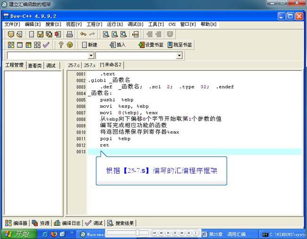This screenshot has width=307, height=239.
Task: Select the 工程管理 side panel tab
Action: [14, 65]
